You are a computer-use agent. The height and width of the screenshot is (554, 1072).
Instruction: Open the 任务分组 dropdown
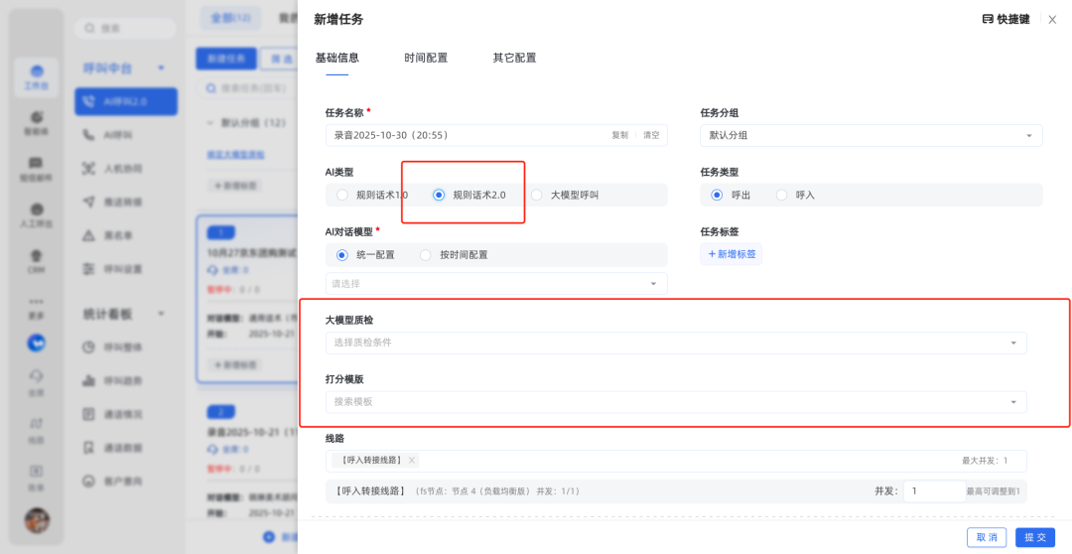pyautogui.click(x=871, y=135)
